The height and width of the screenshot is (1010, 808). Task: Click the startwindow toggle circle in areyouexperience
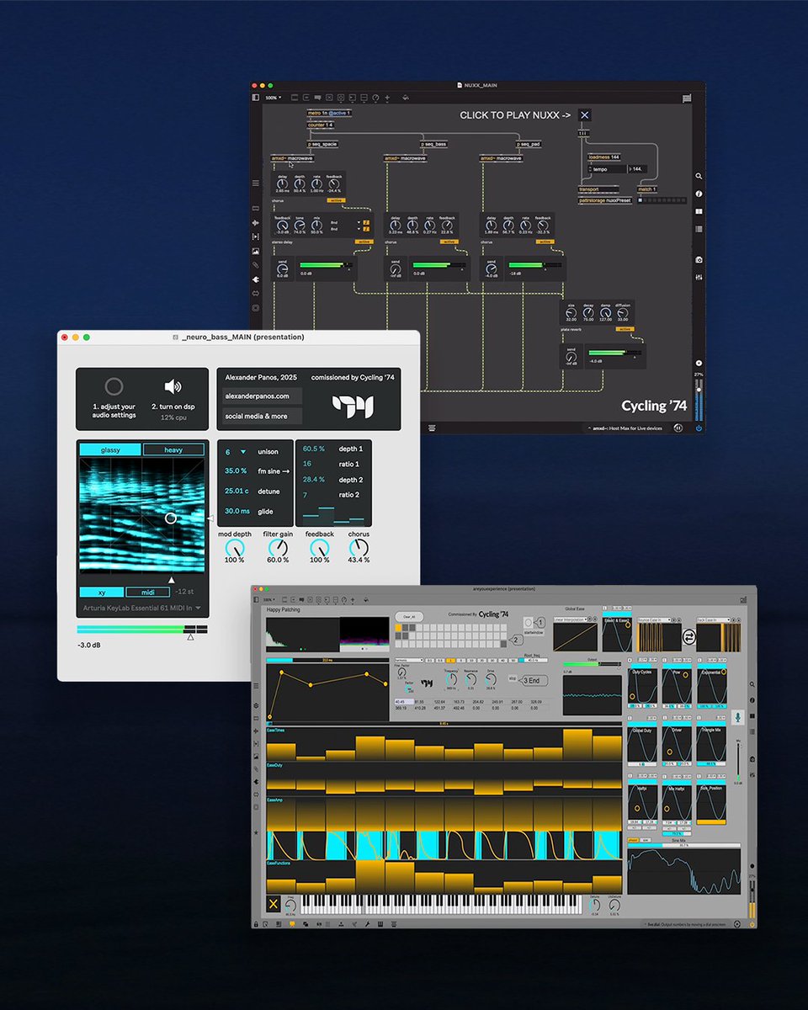tap(528, 622)
